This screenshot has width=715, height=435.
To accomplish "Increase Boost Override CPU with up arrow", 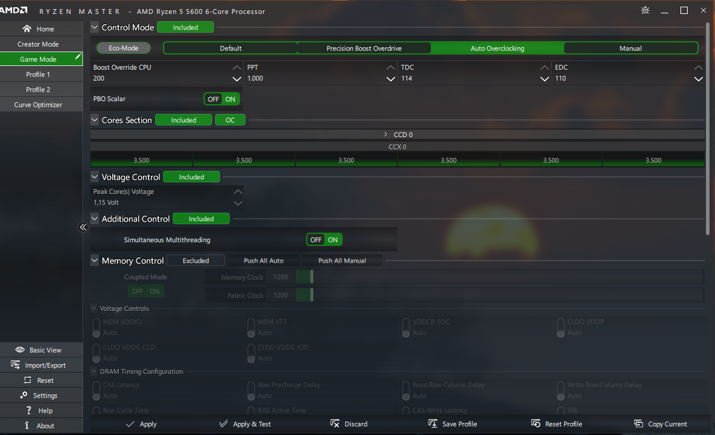I will point(237,67).
